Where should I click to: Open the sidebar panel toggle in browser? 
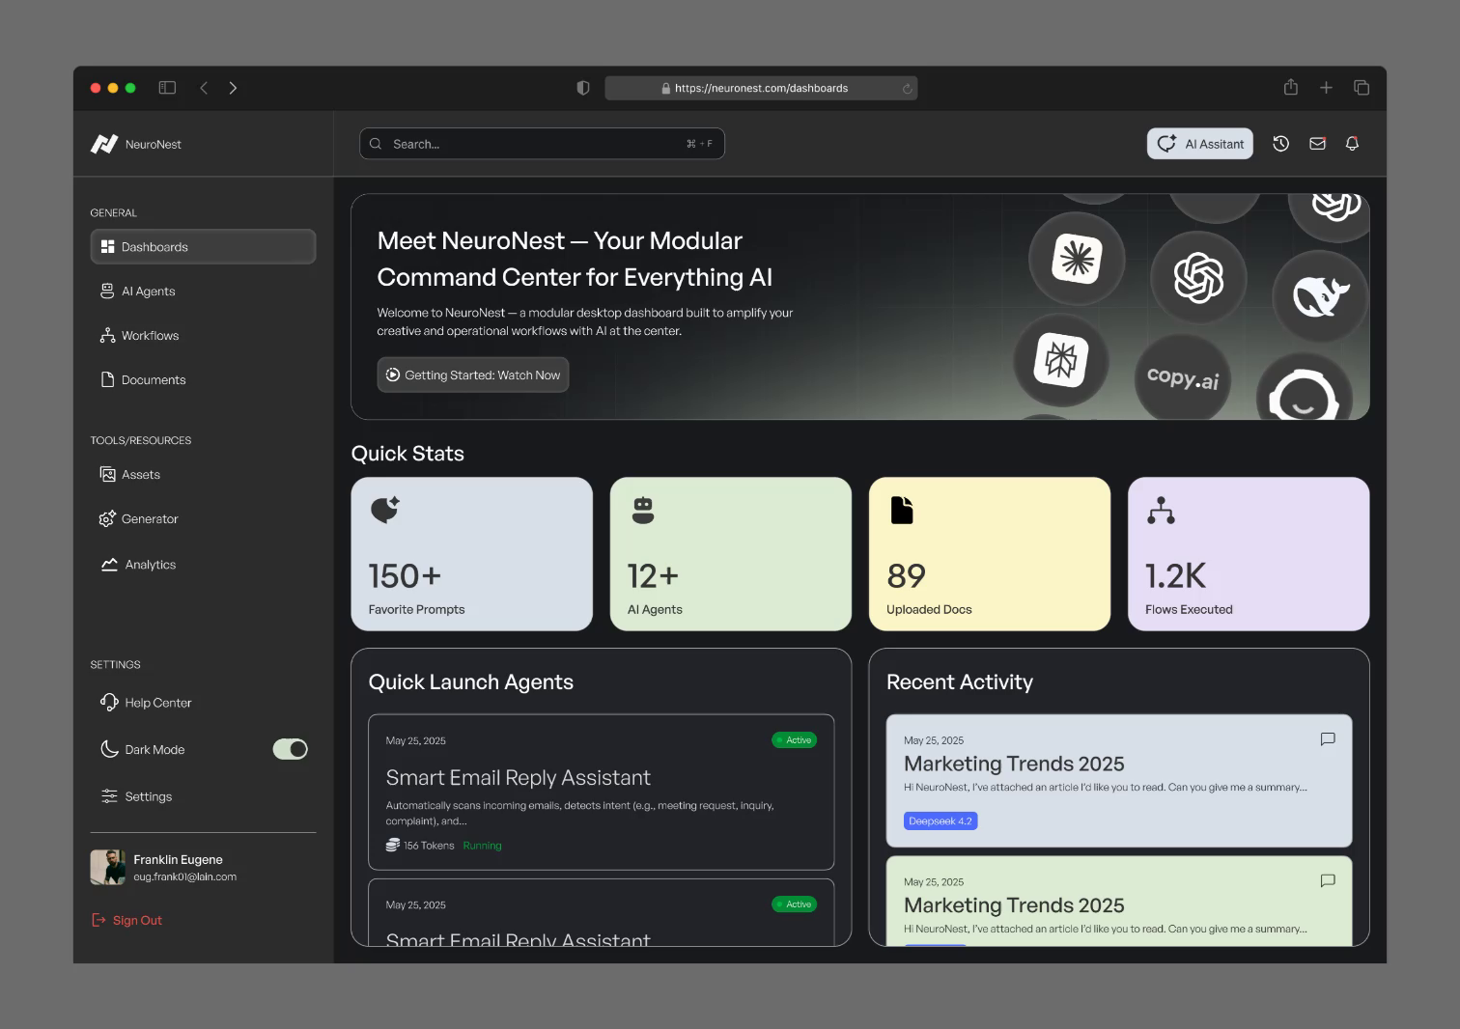167,87
